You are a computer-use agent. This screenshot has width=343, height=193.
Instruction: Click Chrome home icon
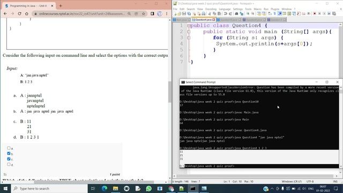pos(27,13)
